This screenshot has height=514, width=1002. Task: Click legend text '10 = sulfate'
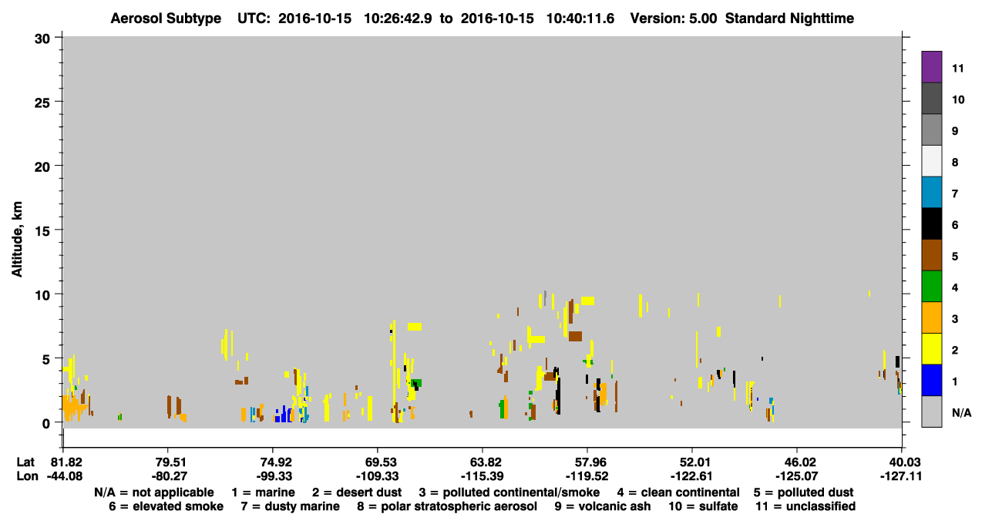pyautogui.click(x=703, y=506)
